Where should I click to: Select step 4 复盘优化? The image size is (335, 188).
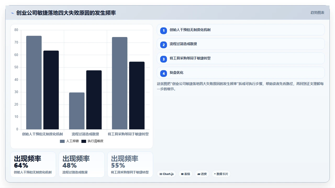tap(241, 73)
